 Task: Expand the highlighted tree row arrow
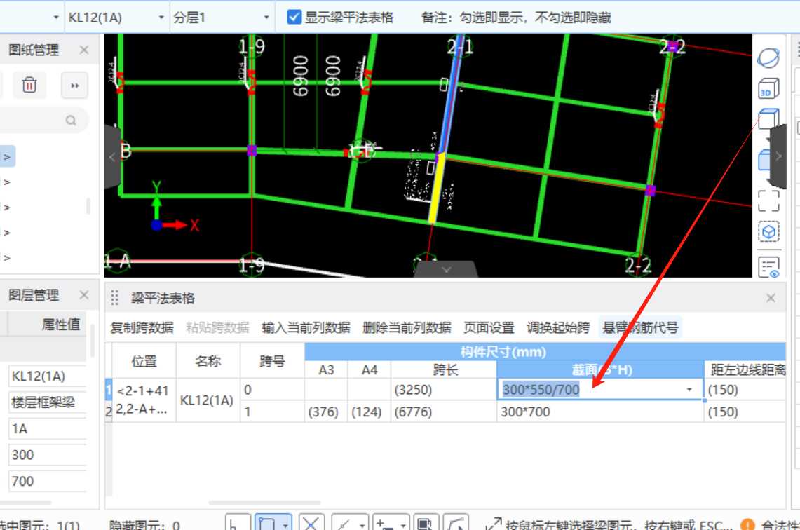pyautogui.click(x=6, y=156)
